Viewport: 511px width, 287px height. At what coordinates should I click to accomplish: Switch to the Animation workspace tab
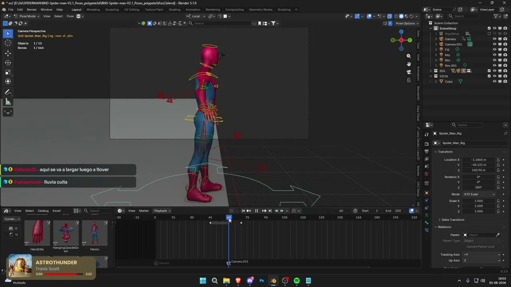[193, 10]
